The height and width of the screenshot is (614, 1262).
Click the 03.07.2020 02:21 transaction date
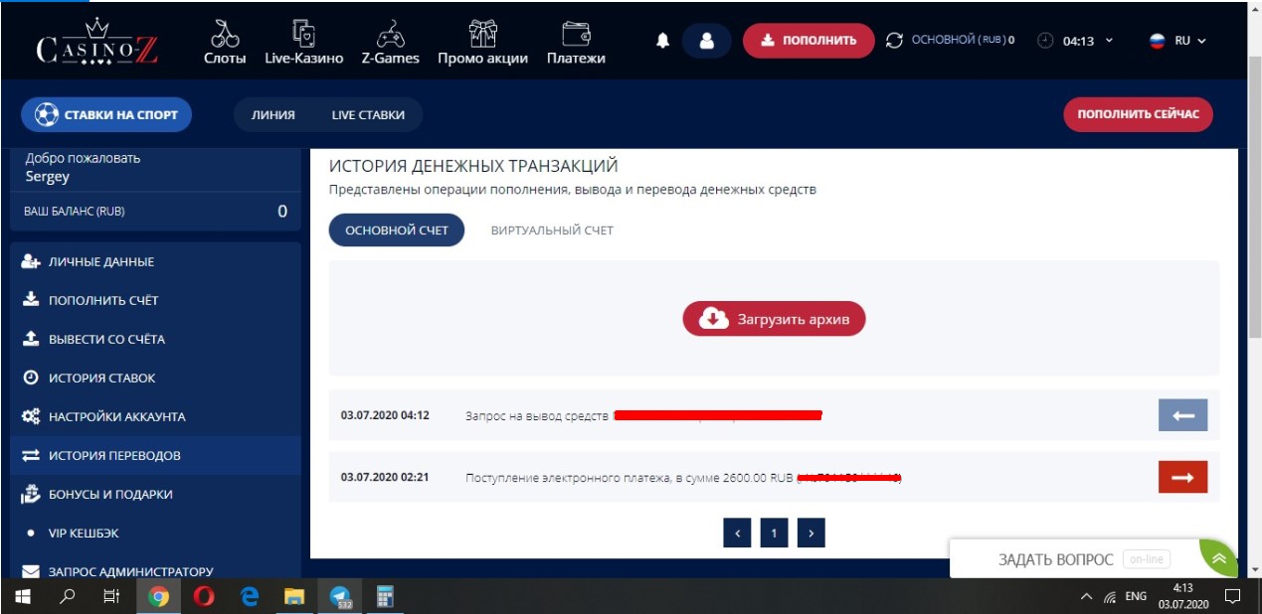click(x=385, y=477)
